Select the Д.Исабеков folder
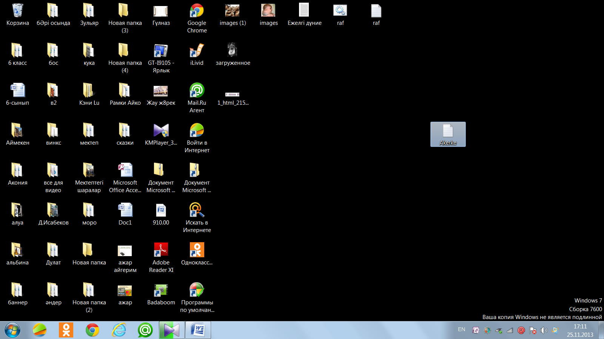This screenshot has width=604, height=339. click(53, 215)
